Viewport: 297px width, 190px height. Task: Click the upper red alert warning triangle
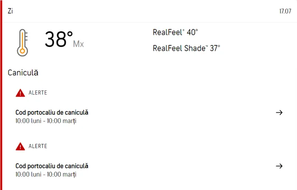(x=20, y=93)
